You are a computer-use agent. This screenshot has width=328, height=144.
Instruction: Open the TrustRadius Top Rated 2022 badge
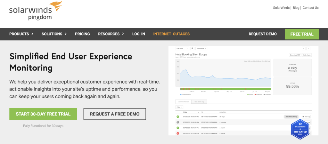pos(300,129)
